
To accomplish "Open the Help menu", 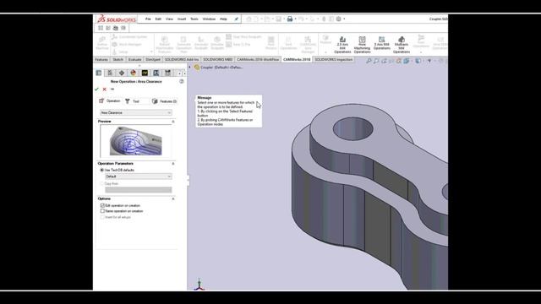I will coord(223,19).
